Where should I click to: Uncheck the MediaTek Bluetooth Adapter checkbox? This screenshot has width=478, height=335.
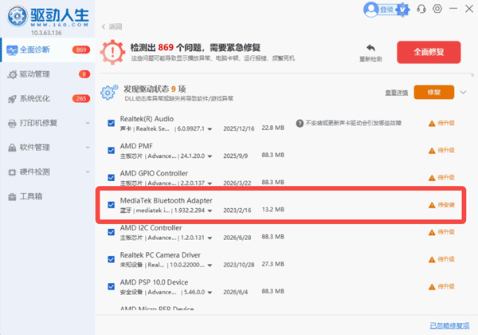pos(112,205)
